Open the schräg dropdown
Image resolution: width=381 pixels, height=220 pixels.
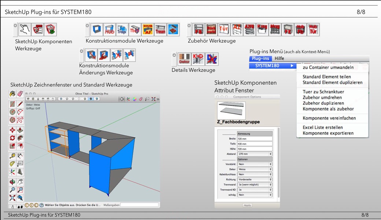pos(255,195)
